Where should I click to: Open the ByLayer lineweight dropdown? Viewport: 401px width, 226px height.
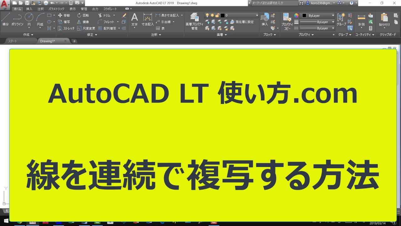317,22
